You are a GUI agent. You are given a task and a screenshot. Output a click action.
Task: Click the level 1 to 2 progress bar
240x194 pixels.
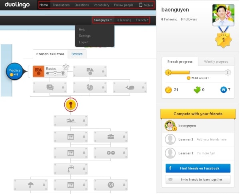[x=198, y=72]
